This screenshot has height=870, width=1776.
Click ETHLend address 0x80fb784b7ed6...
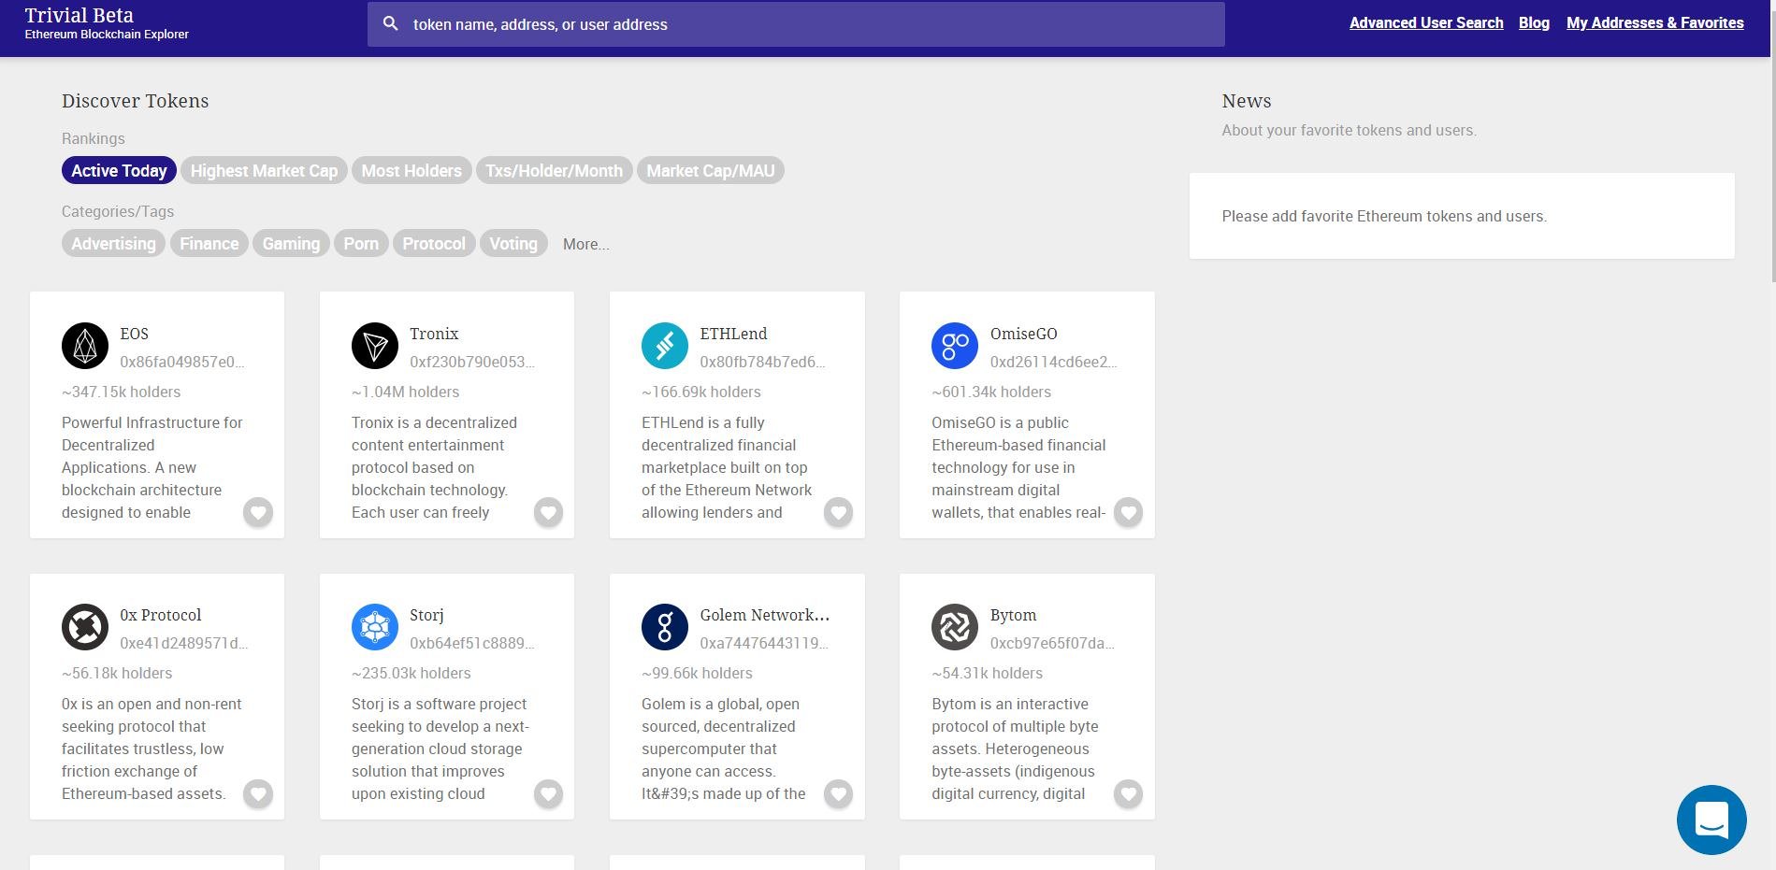[762, 362]
